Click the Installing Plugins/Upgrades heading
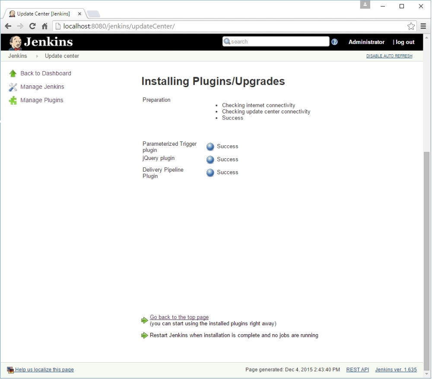Viewport: 432px width, 379px height. tap(213, 81)
